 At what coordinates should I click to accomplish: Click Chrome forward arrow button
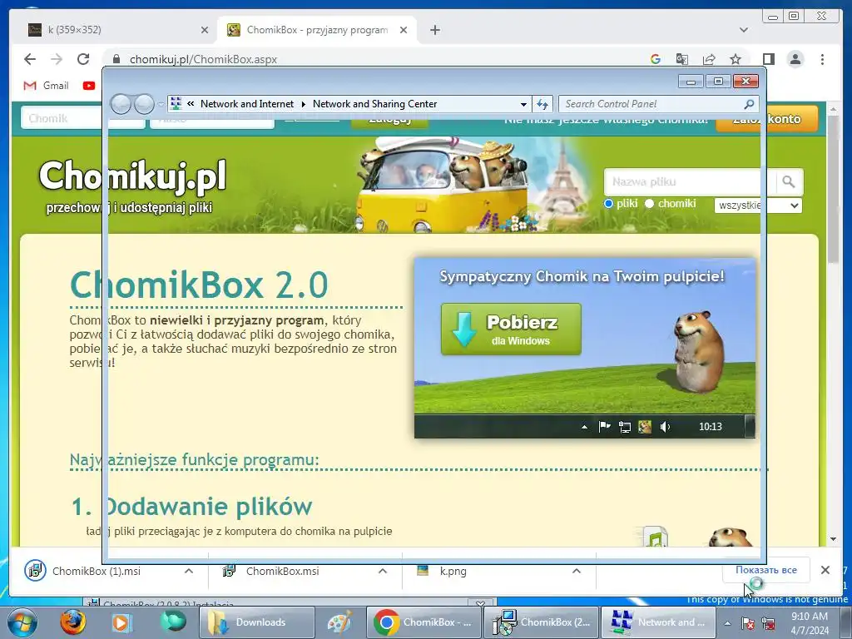[57, 59]
